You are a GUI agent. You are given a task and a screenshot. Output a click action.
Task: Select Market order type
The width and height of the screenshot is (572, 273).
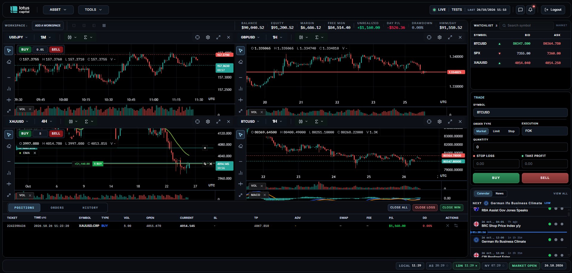coord(481,131)
